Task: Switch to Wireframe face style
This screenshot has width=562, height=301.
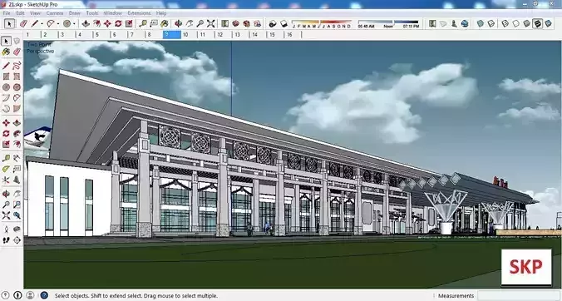Action: coord(505,23)
